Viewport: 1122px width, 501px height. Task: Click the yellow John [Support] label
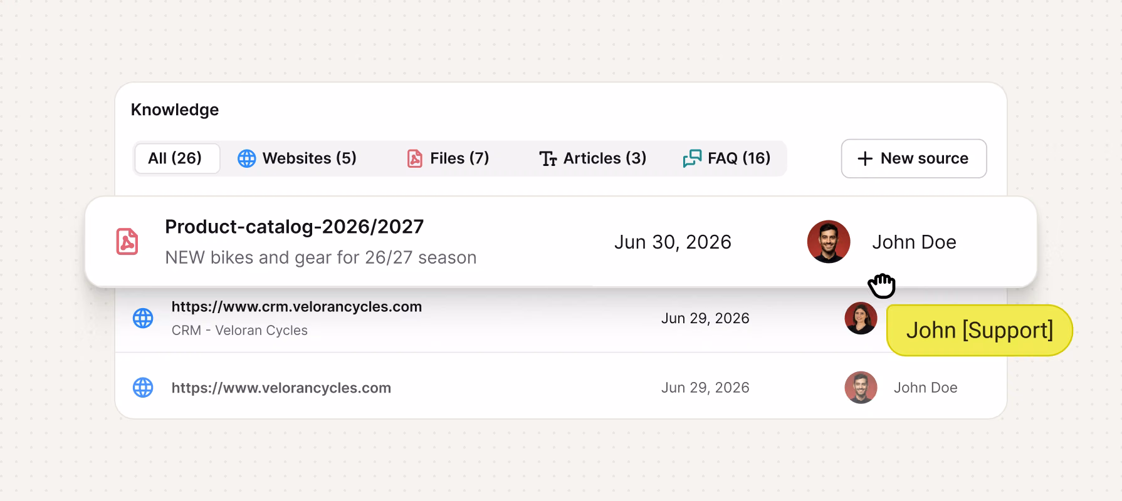pyautogui.click(x=980, y=330)
